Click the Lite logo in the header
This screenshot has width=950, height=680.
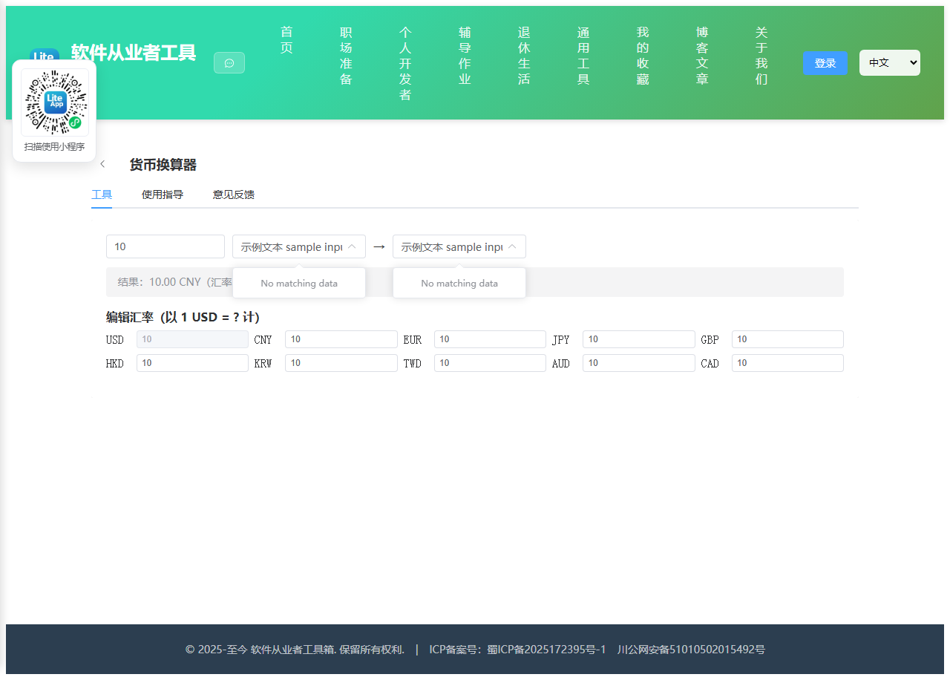coord(45,54)
